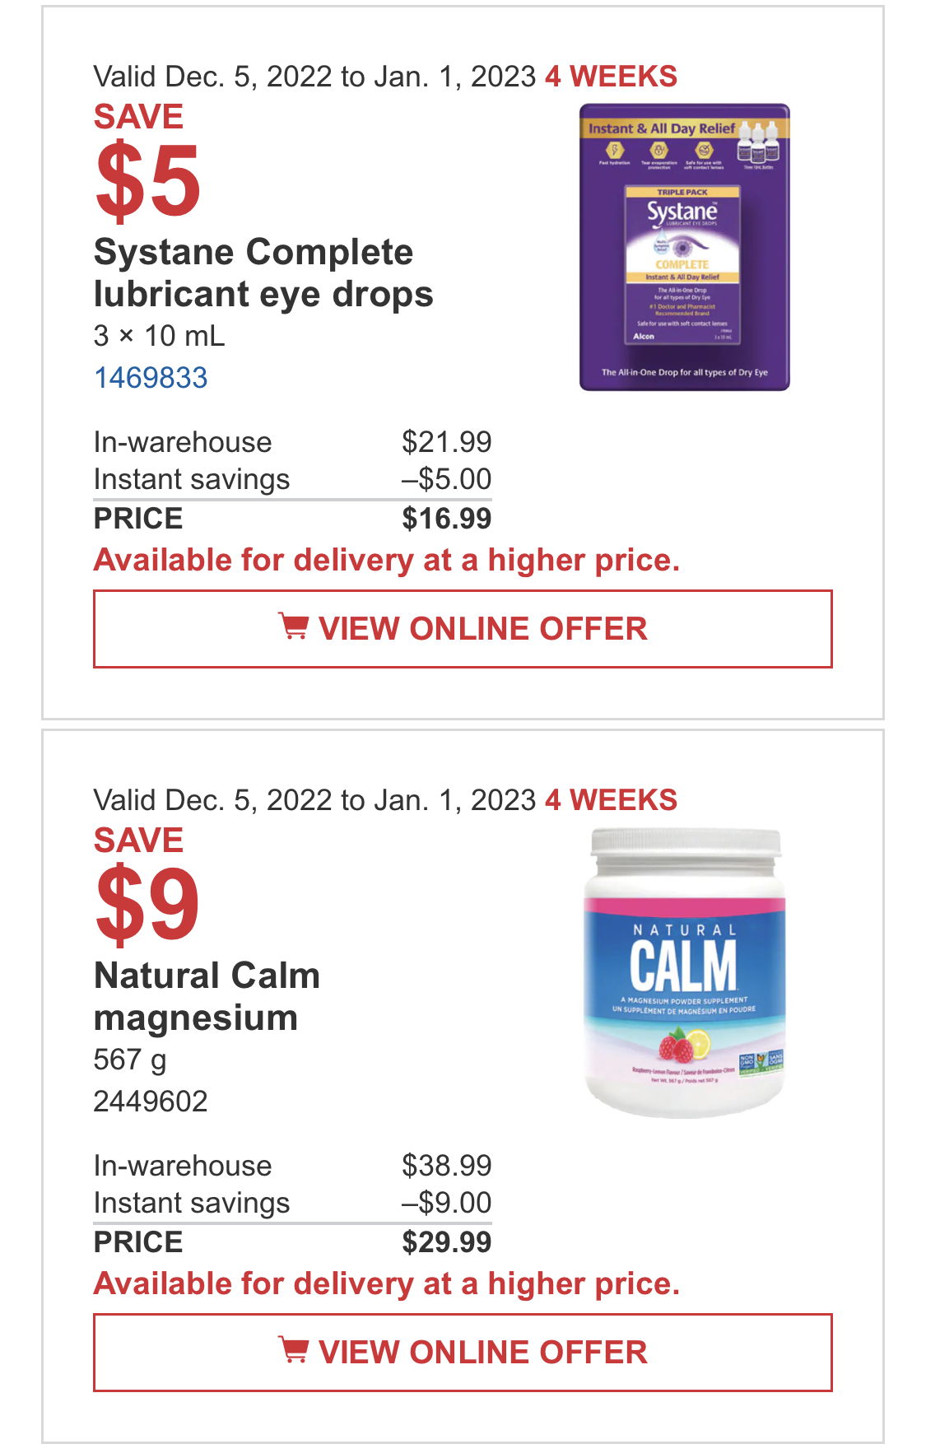Click the Systane Complete lubricant eye drops title
The width and height of the screenshot is (926, 1444).
coord(263,273)
